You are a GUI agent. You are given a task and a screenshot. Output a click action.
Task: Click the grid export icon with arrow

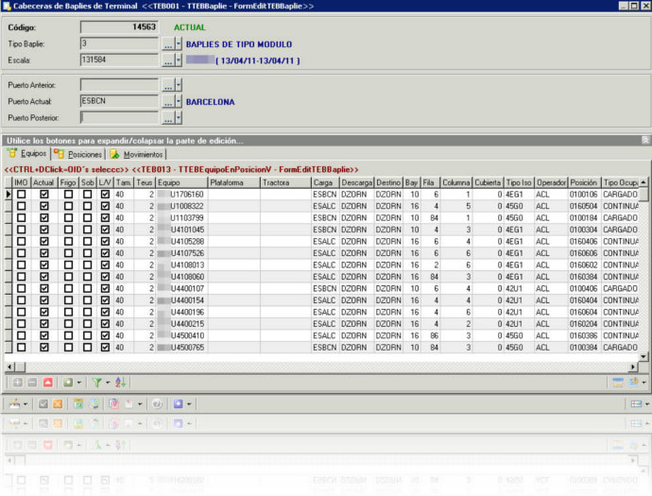click(634, 382)
